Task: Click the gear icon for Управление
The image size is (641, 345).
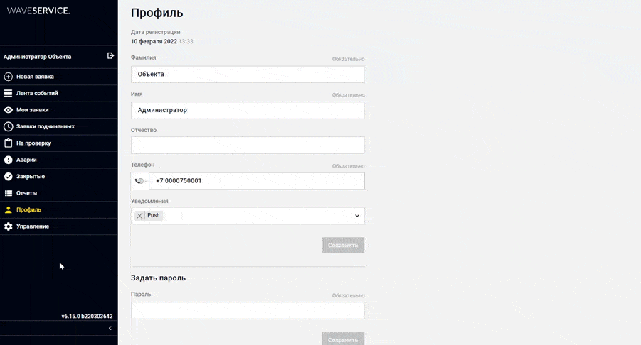Action: point(9,226)
